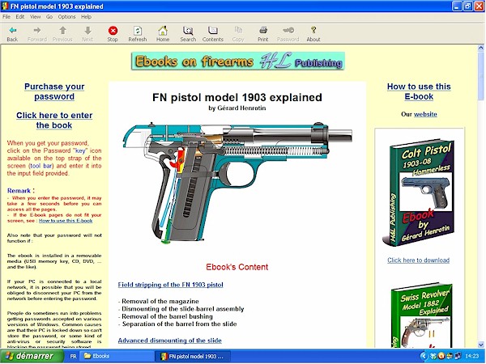Image resolution: width=486 pixels, height=364 pixels.
Task: Open the Edit menu
Action: point(20,17)
